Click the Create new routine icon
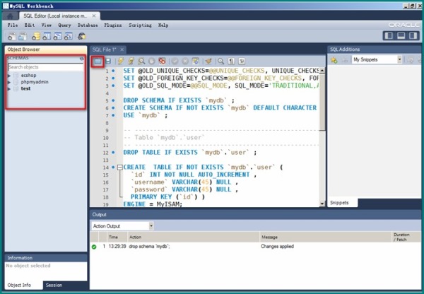Image resolution: width=424 pixels, height=294 pixels. pos(68,36)
